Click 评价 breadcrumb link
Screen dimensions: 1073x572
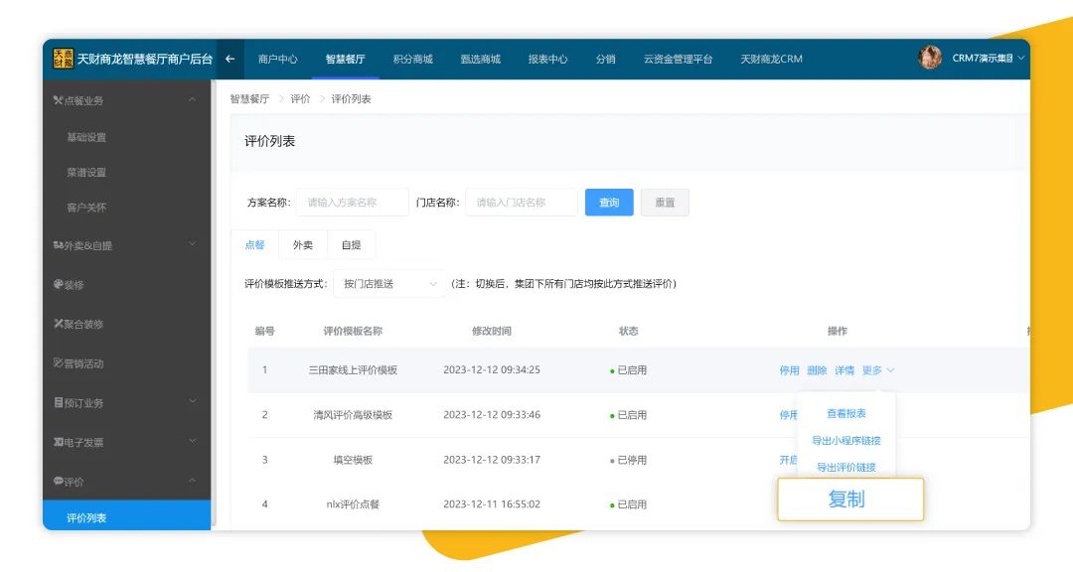tap(300, 99)
